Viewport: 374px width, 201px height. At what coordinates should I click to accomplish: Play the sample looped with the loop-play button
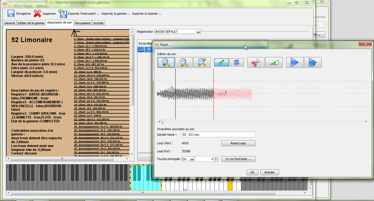(313, 62)
